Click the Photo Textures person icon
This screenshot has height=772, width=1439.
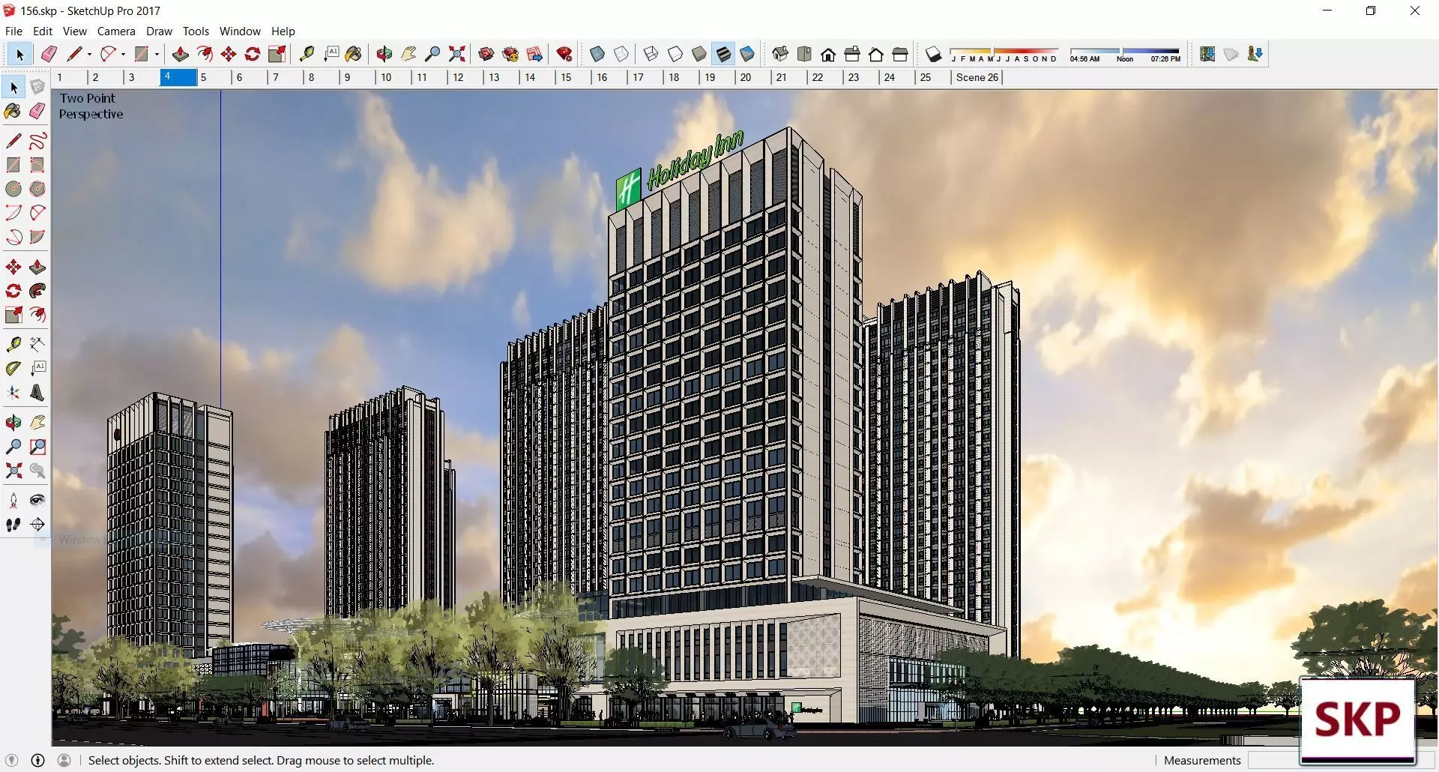pos(1255,54)
